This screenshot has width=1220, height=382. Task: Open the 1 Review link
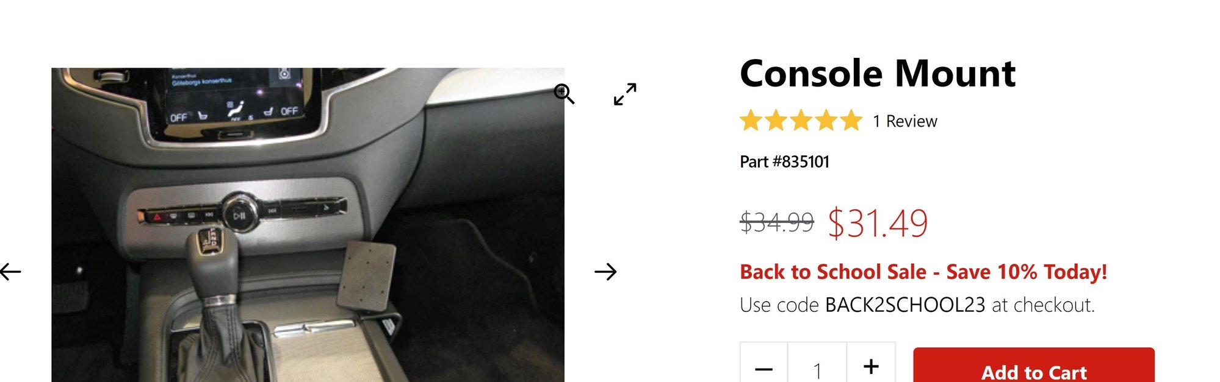(x=904, y=121)
